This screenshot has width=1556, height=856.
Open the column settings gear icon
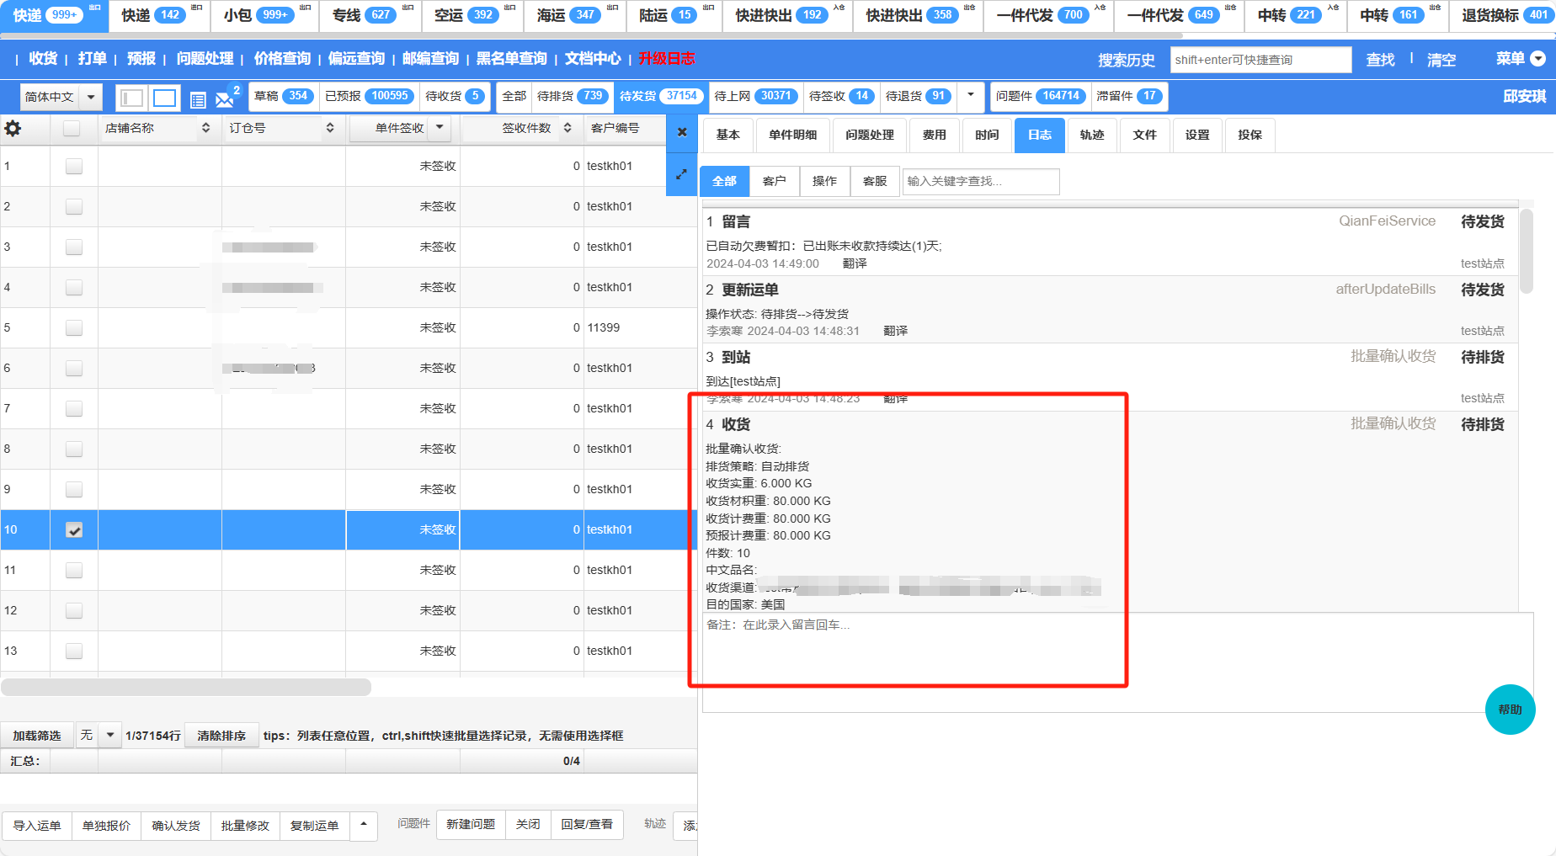(x=13, y=129)
